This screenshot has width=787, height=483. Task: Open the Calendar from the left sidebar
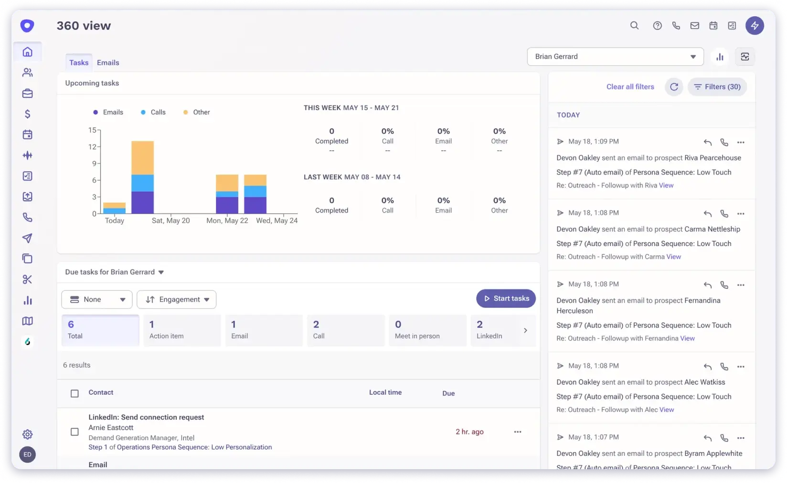27,134
